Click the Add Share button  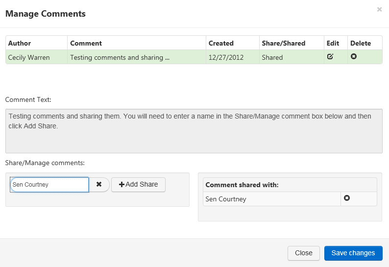coord(139,184)
